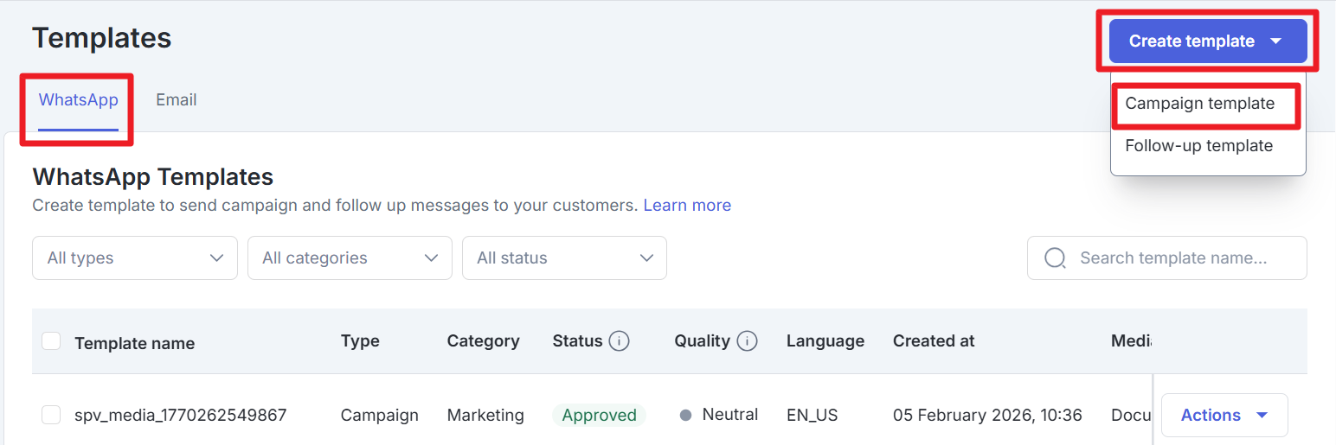This screenshot has height=445, width=1336.
Task: Toggle the select-all templates checkbox
Action: tap(51, 341)
